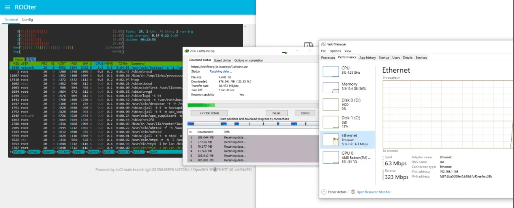Open Task Manager File menu
The height and width of the screenshot is (208, 514).
click(x=323, y=51)
